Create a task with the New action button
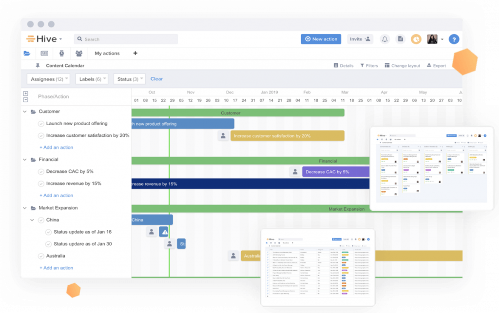The height and width of the screenshot is (313, 499). (x=321, y=38)
